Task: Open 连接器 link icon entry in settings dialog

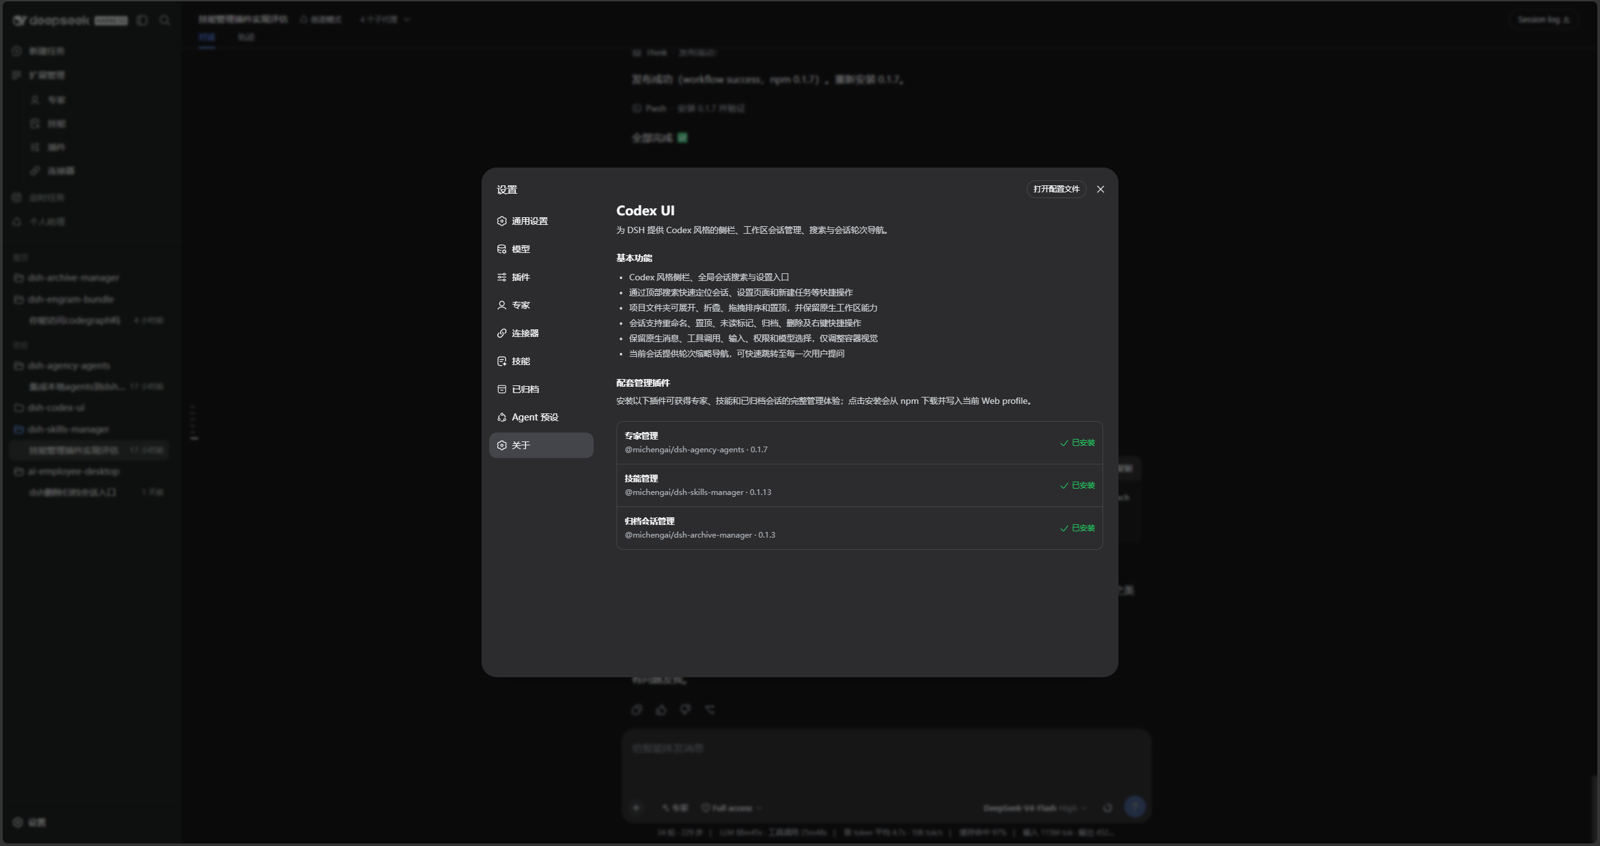Action: 541,333
